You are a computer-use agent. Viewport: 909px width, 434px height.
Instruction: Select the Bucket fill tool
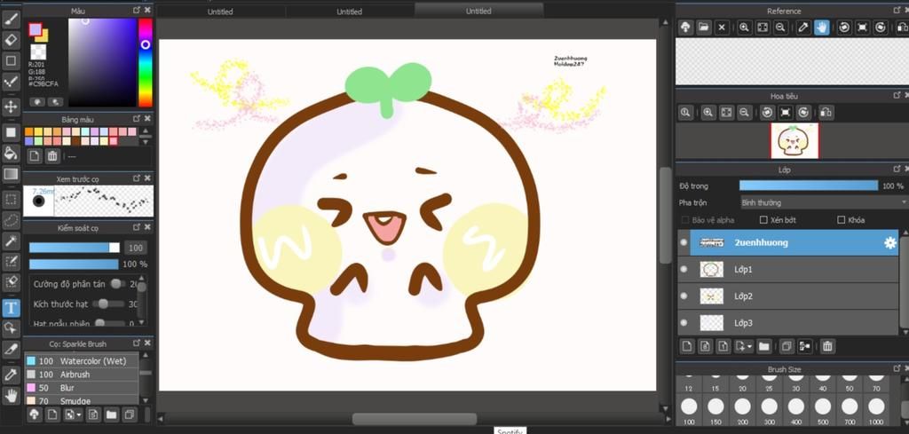click(x=11, y=153)
